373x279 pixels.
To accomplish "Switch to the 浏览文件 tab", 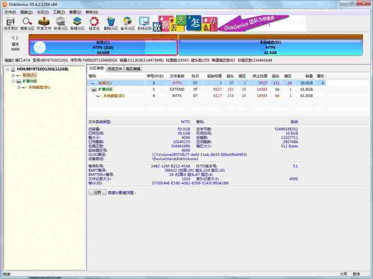I will coord(114,68).
